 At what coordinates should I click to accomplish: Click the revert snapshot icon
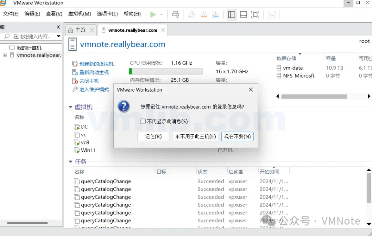coord(204,14)
